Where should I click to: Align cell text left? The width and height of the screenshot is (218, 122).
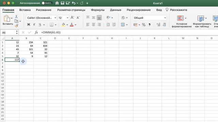pos(88,25)
